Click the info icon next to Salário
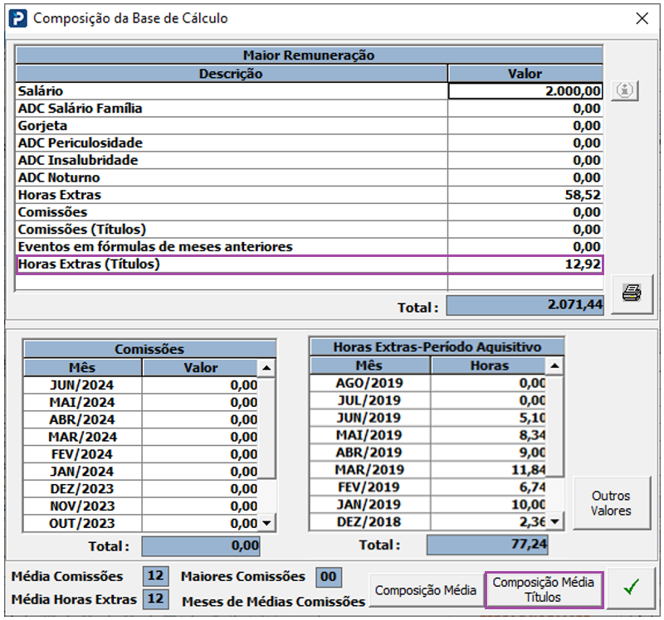The width and height of the screenshot is (664, 620). pyautogui.click(x=625, y=90)
